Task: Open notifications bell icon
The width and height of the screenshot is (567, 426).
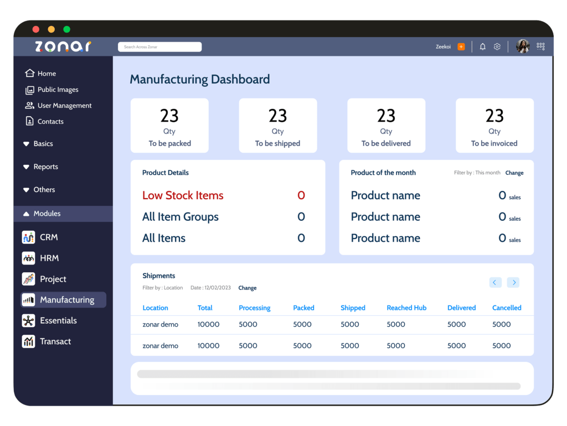Action: [482, 46]
